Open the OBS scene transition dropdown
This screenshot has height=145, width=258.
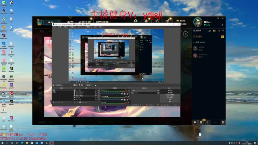(144, 91)
